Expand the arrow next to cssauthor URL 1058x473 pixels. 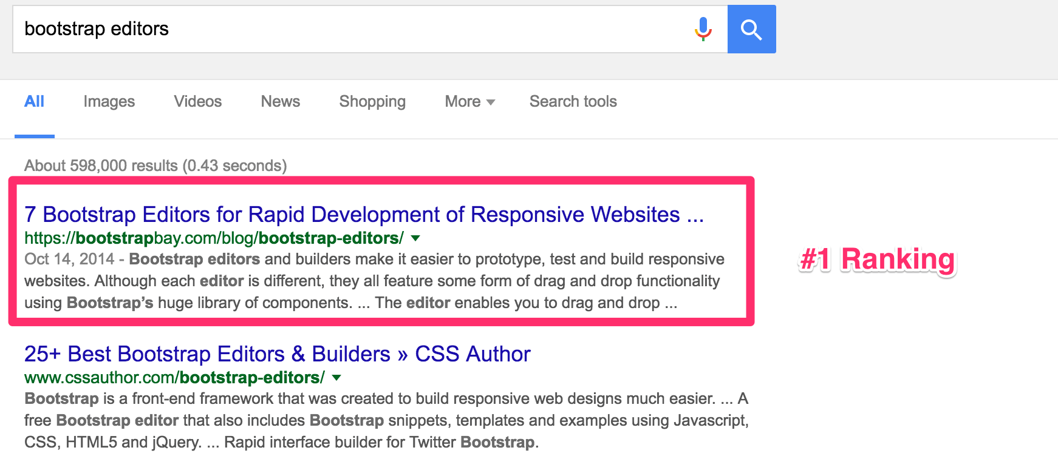336,378
